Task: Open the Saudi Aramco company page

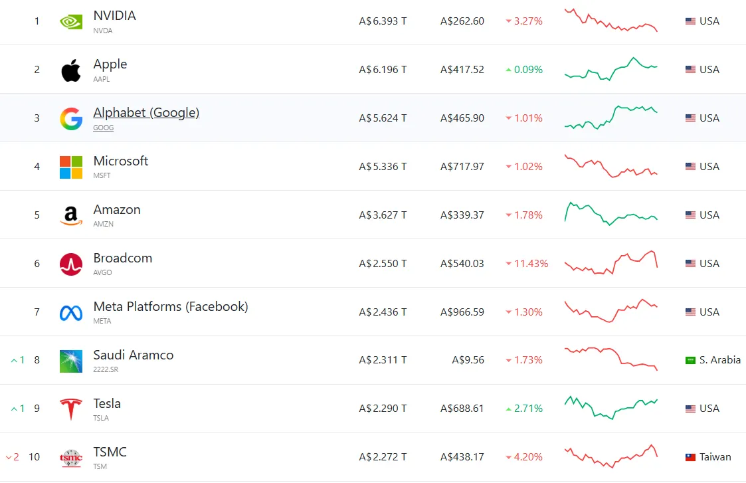Action: click(x=134, y=355)
